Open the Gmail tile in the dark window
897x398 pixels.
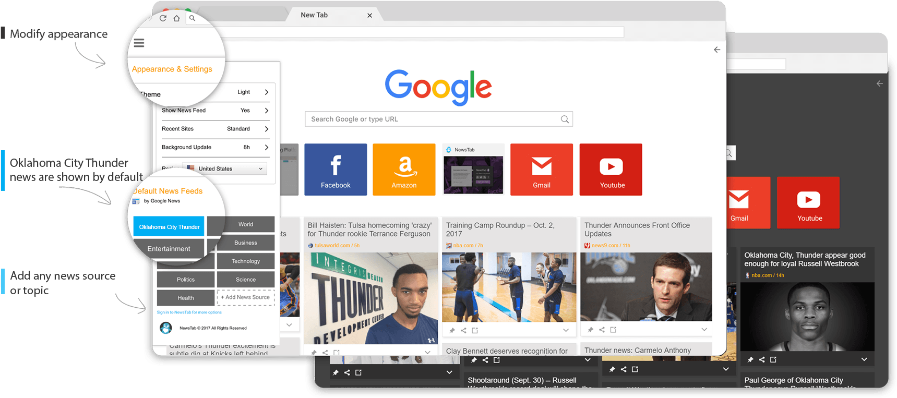click(748, 203)
